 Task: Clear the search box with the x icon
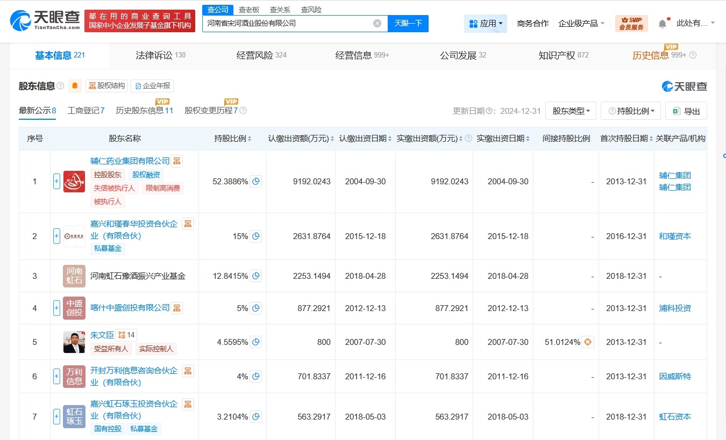tap(377, 23)
